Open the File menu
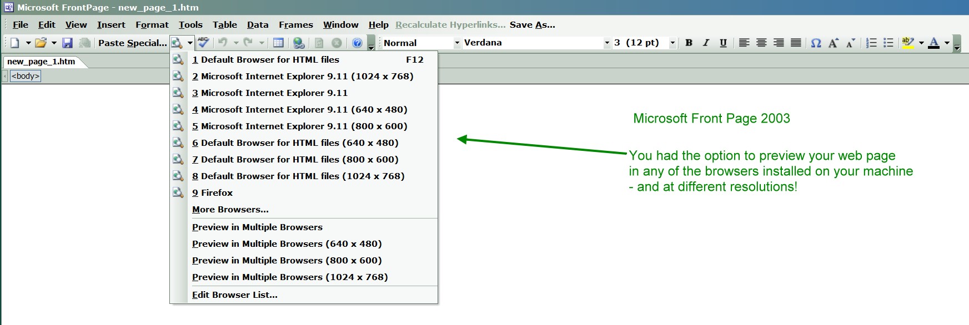969x325 pixels. [x=21, y=24]
